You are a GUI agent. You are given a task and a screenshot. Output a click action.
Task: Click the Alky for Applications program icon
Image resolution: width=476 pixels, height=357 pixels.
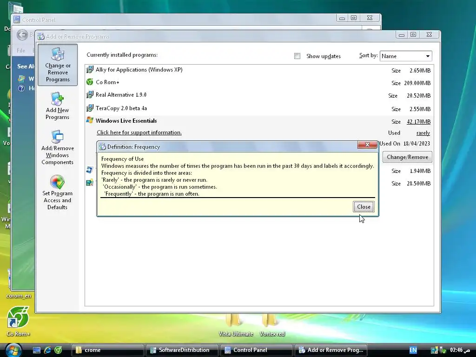[x=90, y=70]
